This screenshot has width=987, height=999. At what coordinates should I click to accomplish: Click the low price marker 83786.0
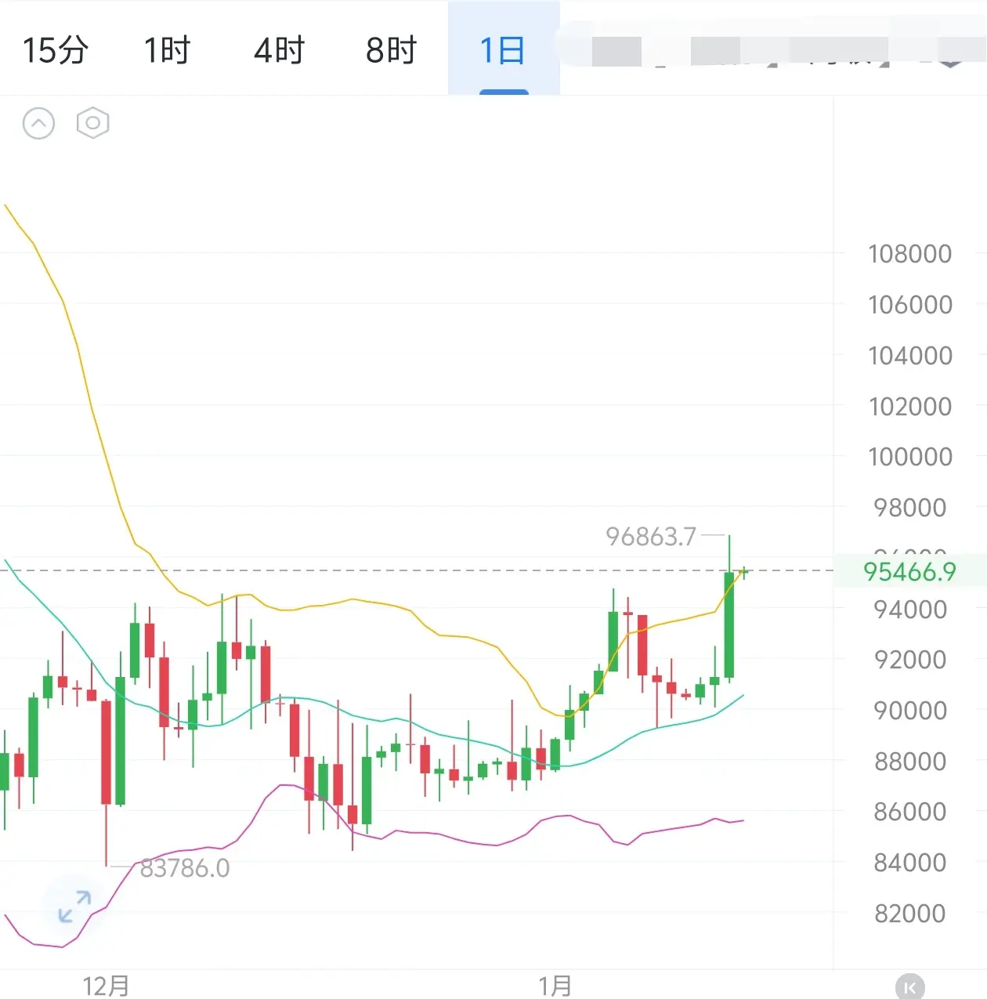pos(185,868)
